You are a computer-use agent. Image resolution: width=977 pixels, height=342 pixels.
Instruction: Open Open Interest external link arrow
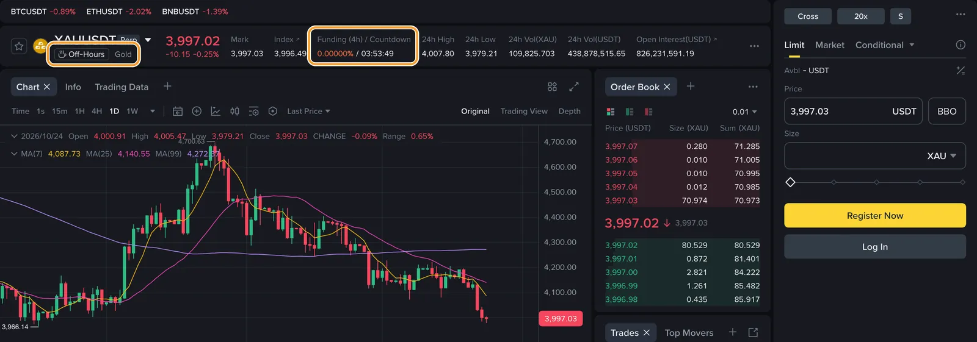coord(715,39)
